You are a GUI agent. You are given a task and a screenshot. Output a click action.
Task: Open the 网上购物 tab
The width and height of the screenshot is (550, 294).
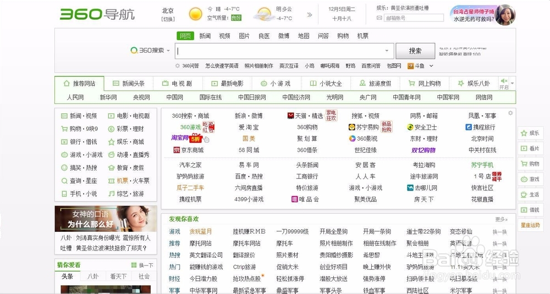pos(425,84)
